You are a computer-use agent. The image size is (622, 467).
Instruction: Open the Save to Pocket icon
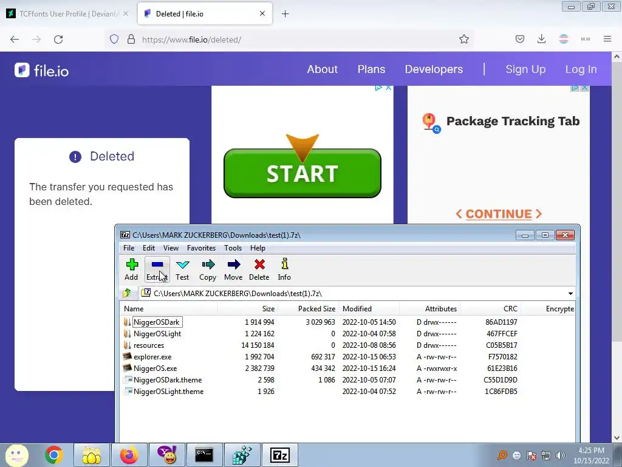520,39
